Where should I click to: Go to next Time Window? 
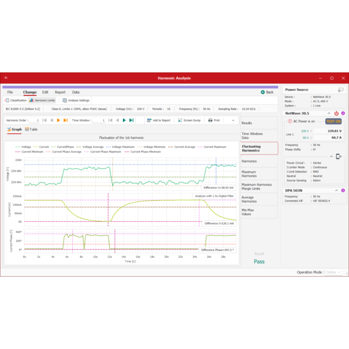tap(124, 120)
